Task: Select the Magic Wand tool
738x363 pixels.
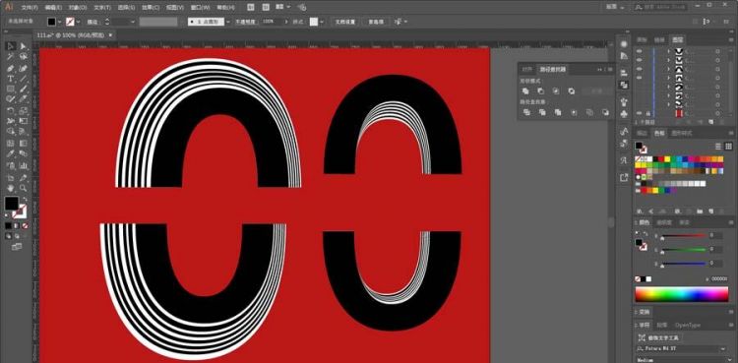Action: pyautogui.click(x=11, y=57)
